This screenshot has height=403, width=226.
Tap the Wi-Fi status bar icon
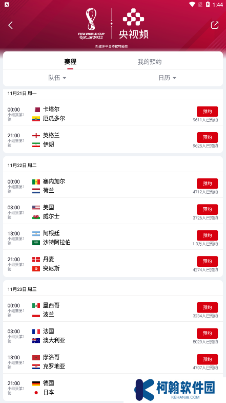192,4
